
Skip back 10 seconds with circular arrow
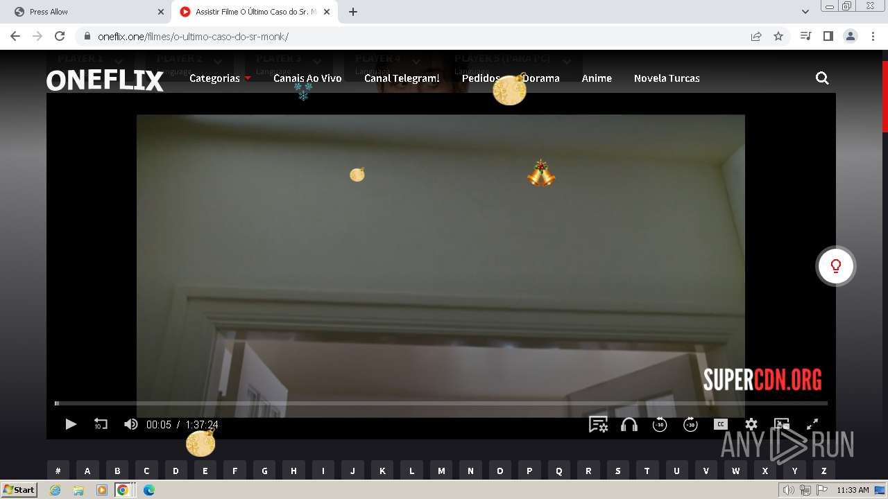pyautogui.click(x=660, y=424)
